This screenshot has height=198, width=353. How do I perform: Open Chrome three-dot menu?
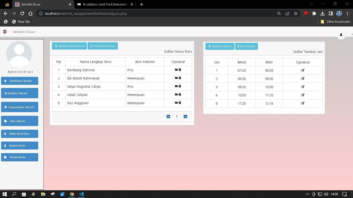[348, 13]
